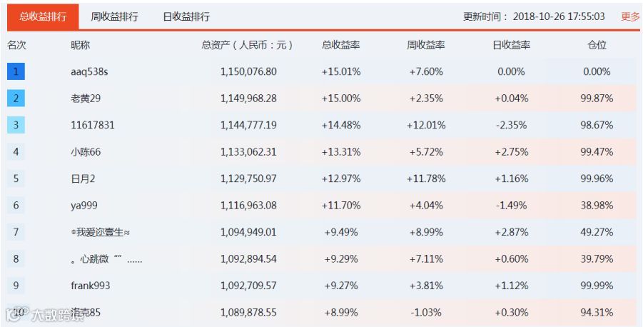Click the 更多 link
This screenshot has width=643, height=327.
[x=630, y=16]
